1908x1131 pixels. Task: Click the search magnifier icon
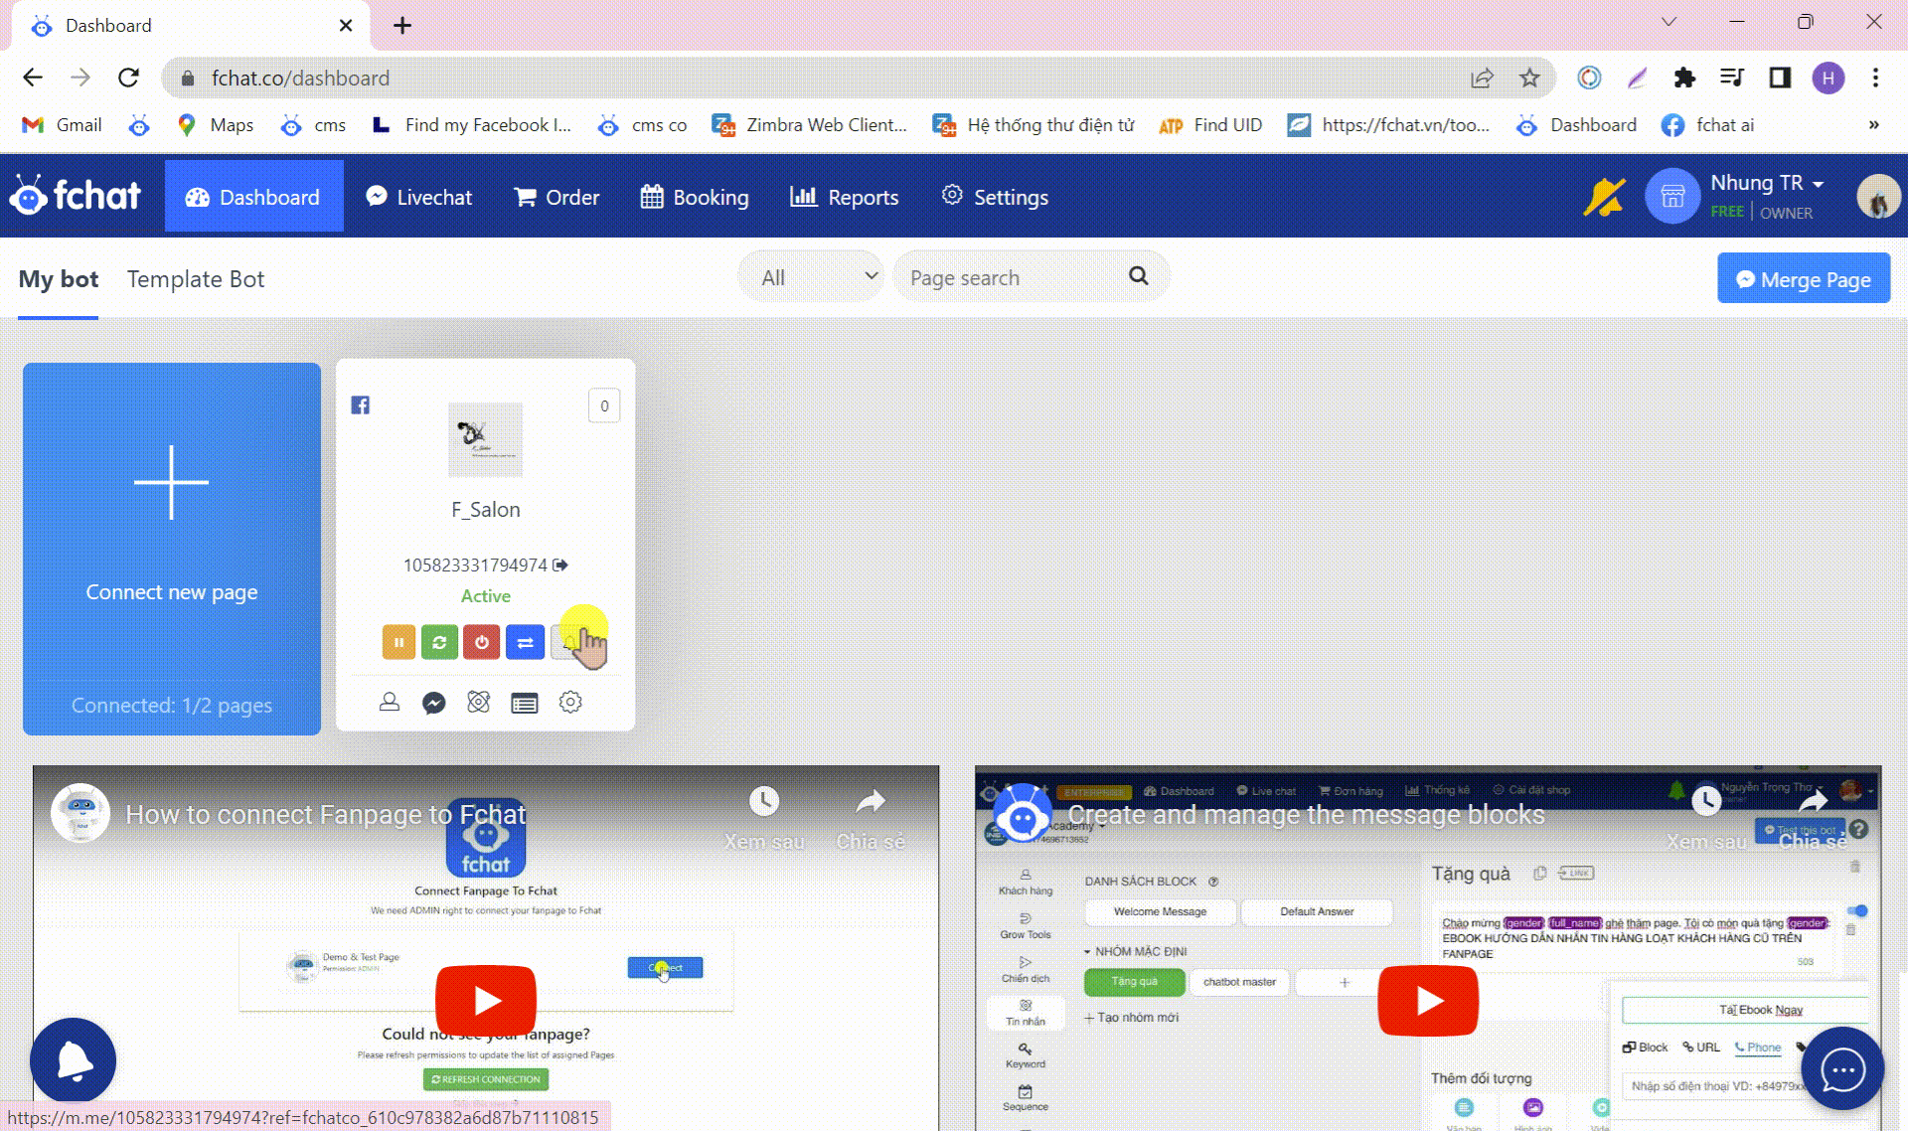coord(1139,275)
